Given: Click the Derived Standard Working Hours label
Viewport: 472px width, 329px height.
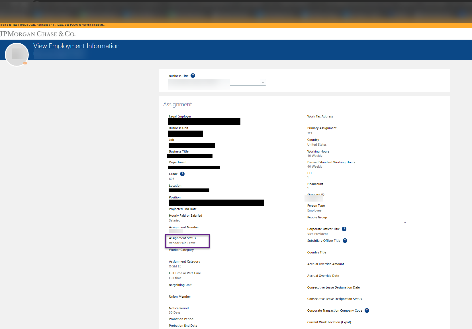Looking at the screenshot, I should pyautogui.click(x=331, y=162).
